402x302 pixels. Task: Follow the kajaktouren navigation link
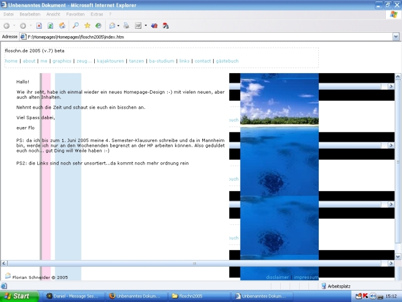110,61
